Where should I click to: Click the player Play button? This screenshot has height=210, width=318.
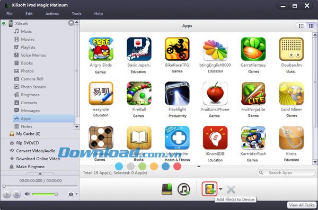(x=7, y=195)
